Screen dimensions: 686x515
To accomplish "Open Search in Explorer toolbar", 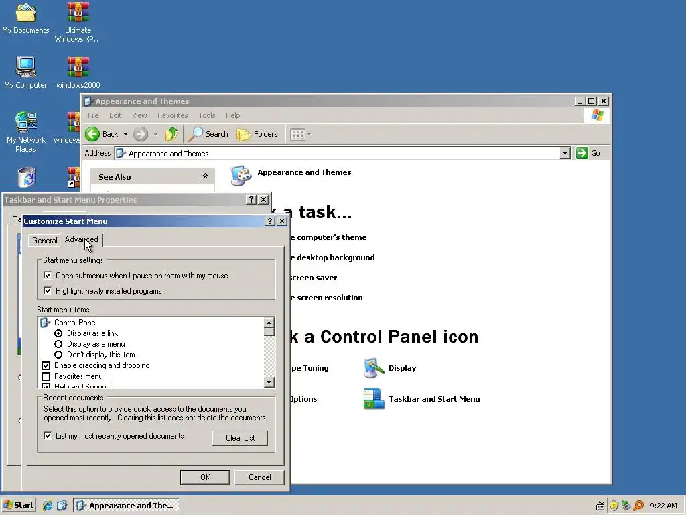I will coord(208,134).
